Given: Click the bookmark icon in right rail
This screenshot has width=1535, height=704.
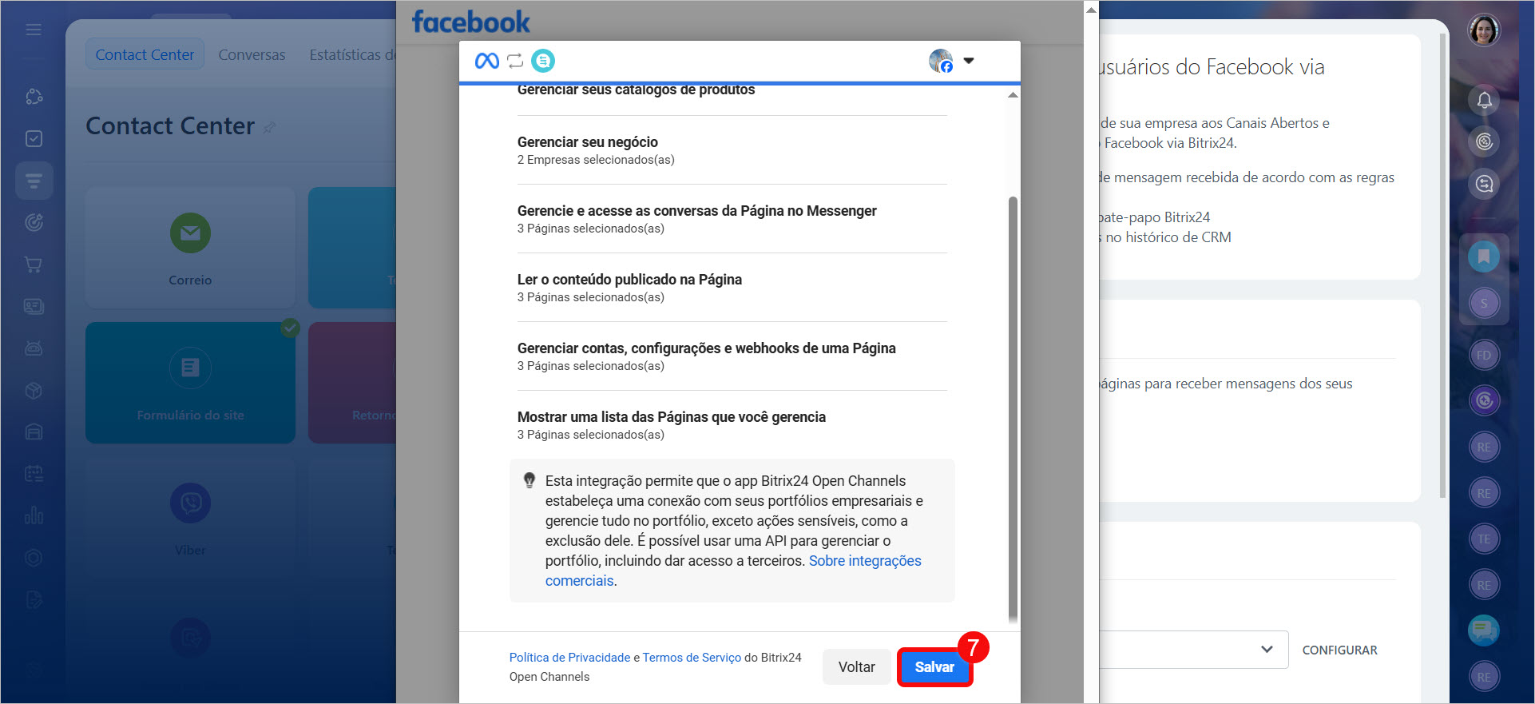Looking at the screenshot, I should pos(1484,257).
